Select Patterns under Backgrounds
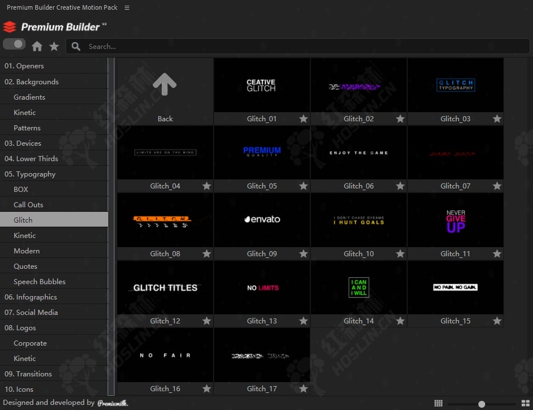Viewport: 533px width, 410px height. pos(54,128)
